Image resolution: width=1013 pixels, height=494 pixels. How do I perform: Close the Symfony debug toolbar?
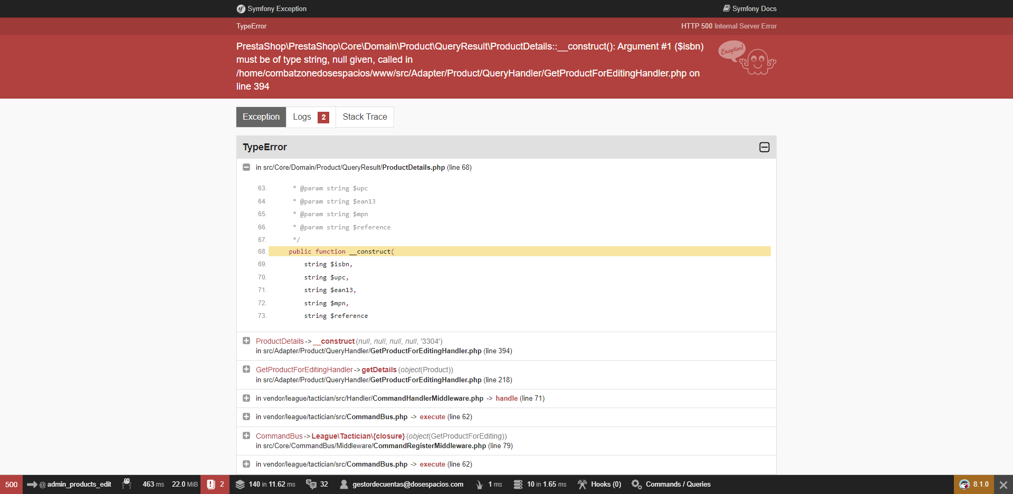[x=1004, y=485]
